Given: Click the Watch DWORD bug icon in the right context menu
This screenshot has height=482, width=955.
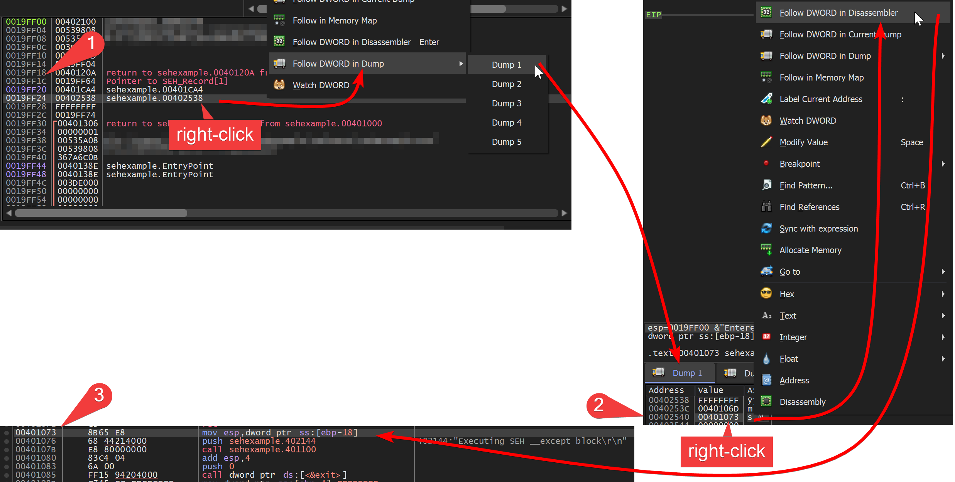Looking at the screenshot, I should pyautogui.click(x=766, y=121).
